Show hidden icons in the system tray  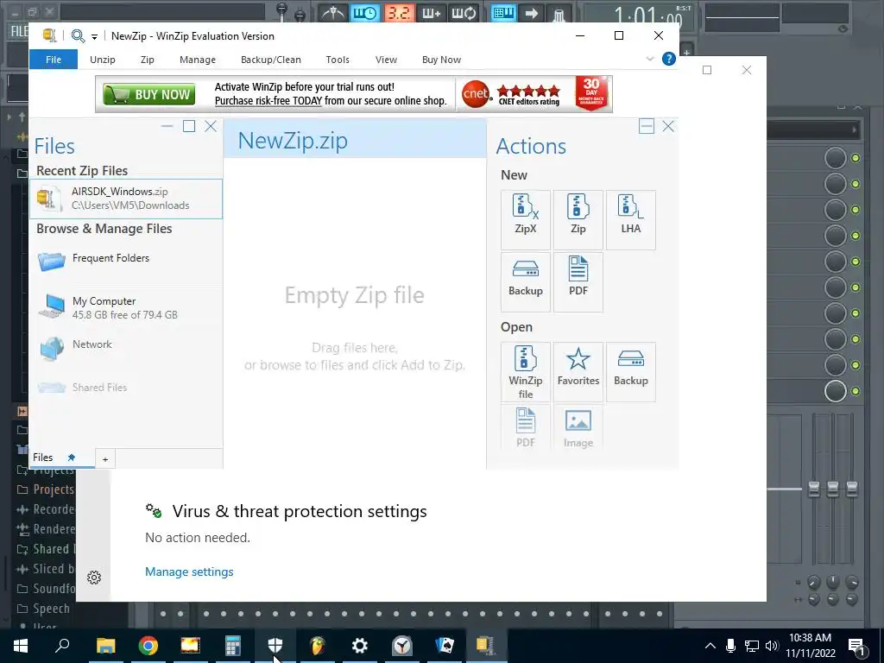(710, 646)
